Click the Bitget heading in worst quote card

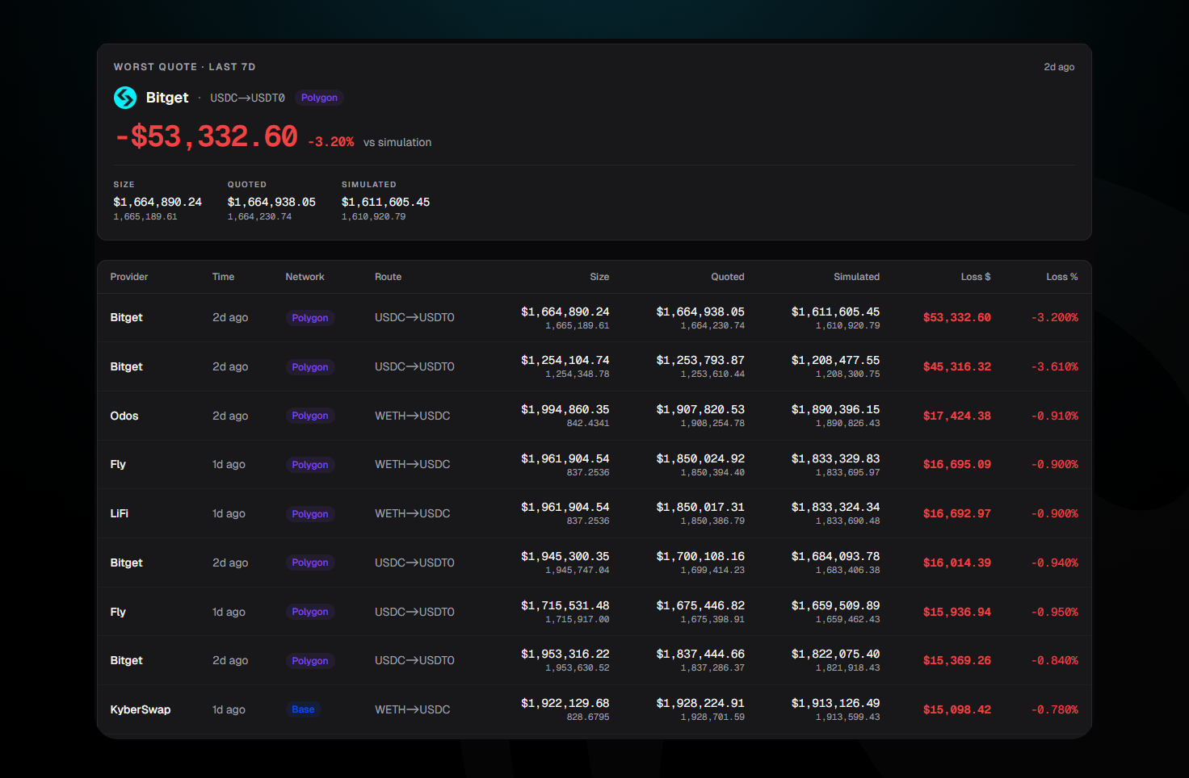[167, 98]
